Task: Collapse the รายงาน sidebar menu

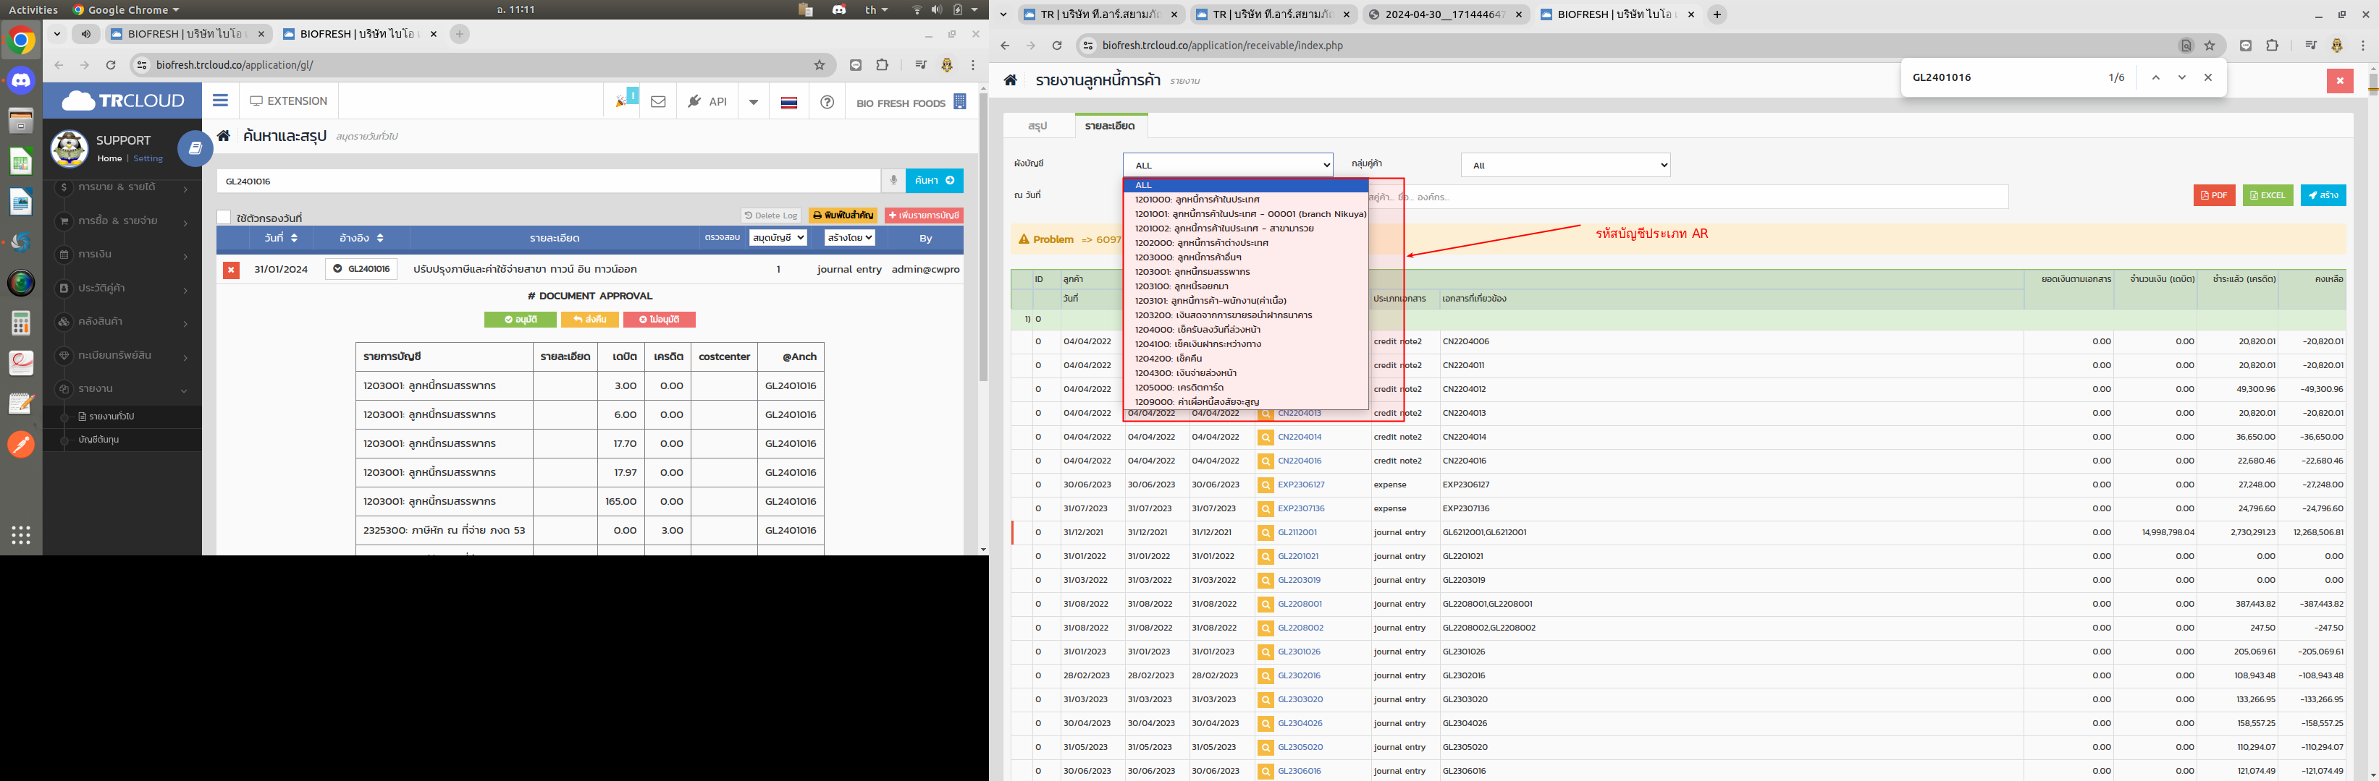Action: click(x=122, y=389)
